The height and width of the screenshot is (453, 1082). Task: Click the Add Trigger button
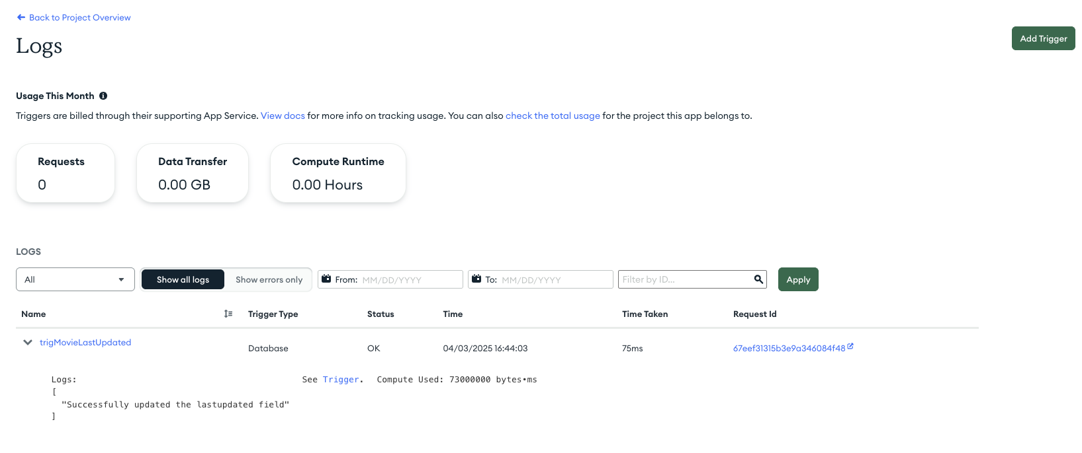1043,38
